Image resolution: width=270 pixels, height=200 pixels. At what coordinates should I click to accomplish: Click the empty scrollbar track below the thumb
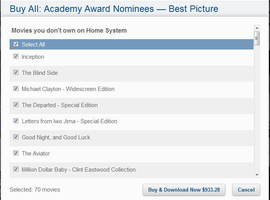[257, 109]
